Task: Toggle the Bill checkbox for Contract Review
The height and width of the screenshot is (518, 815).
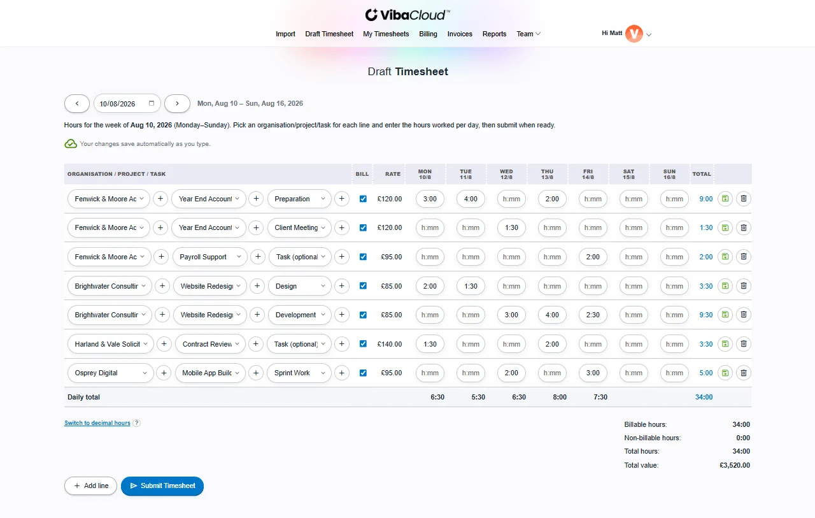Action: click(363, 343)
